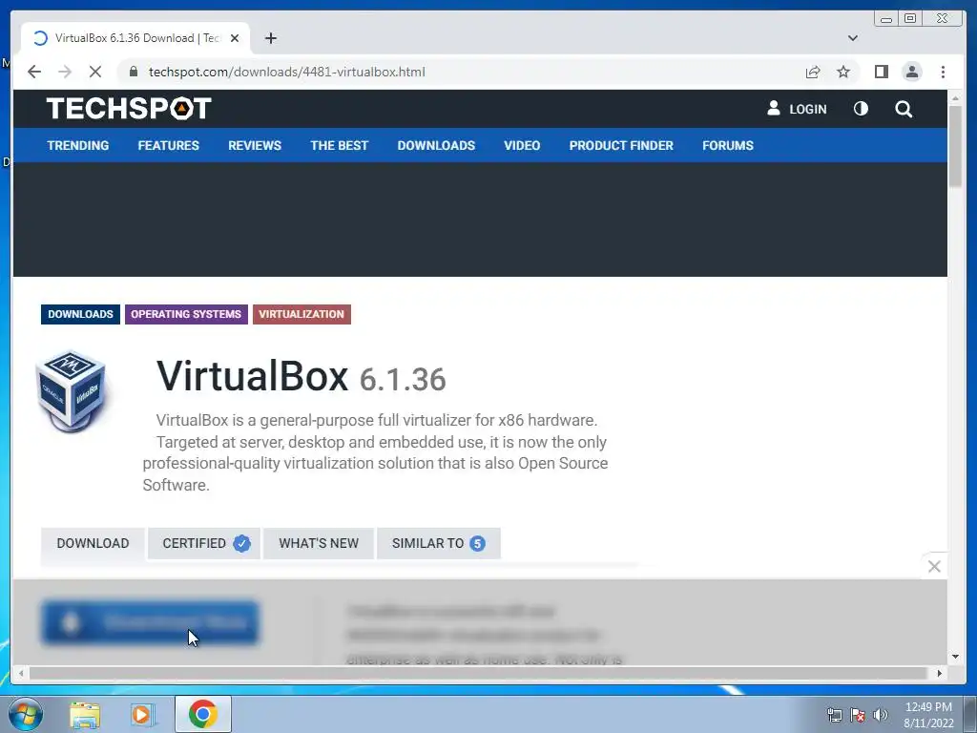Image resolution: width=977 pixels, height=733 pixels.
Task: Open PRODUCT FINDER nav item
Action: pos(620,145)
